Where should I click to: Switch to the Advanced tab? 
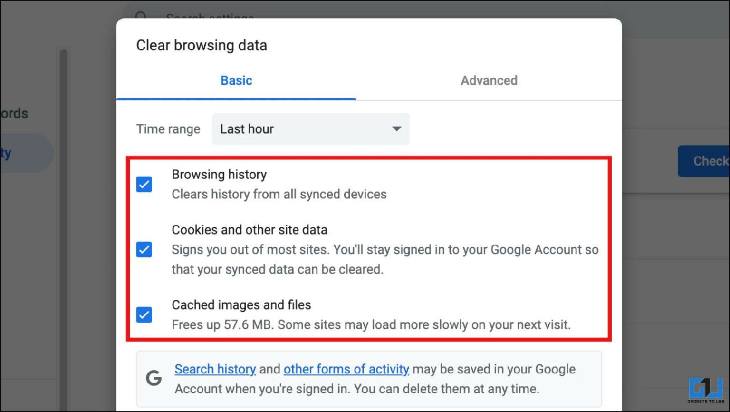coord(489,80)
